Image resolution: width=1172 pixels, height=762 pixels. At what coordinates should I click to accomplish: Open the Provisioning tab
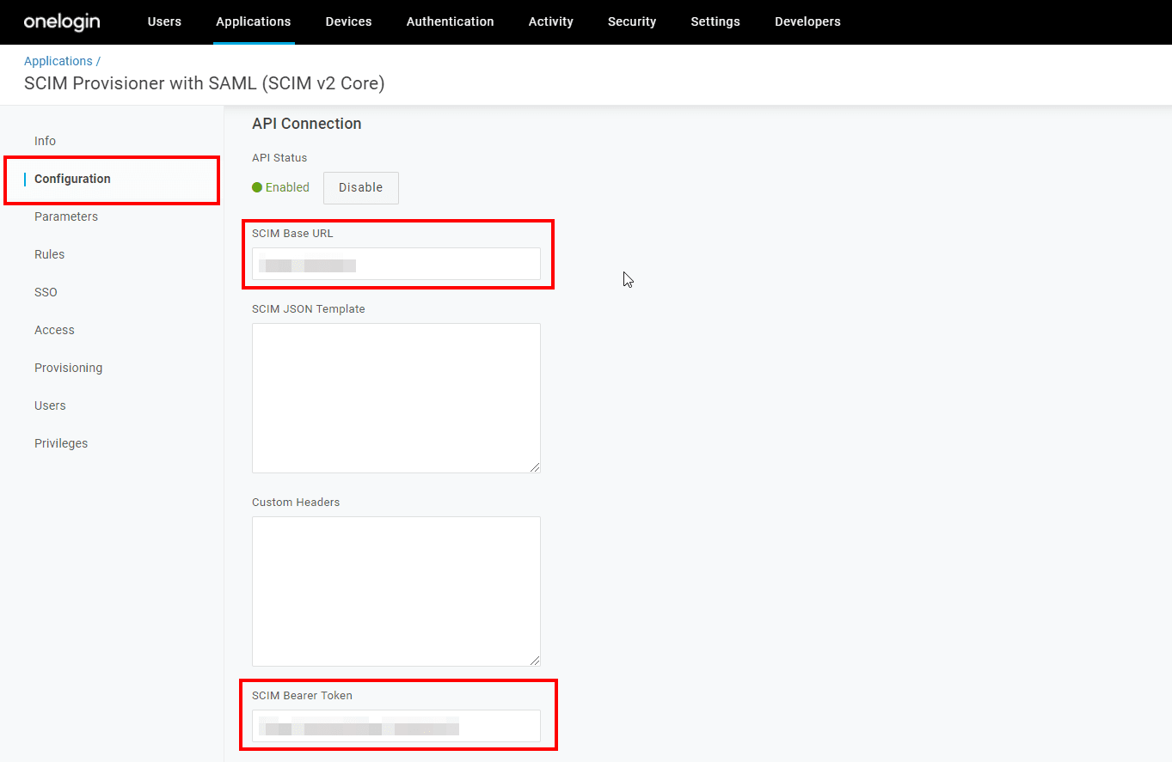click(x=68, y=368)
